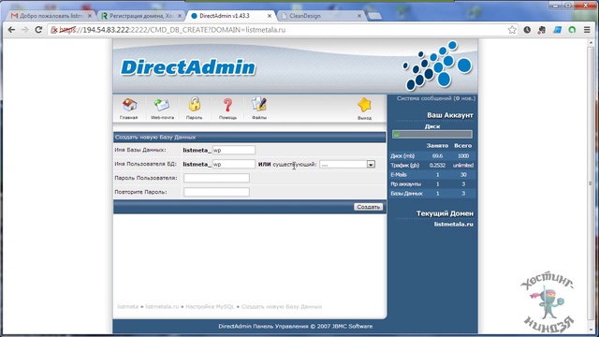
Task: Open the существующий user dropdown
Action: tap(347, 165)
